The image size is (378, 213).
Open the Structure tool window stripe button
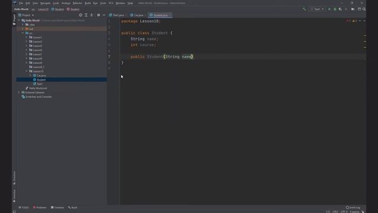click(14, 177)
